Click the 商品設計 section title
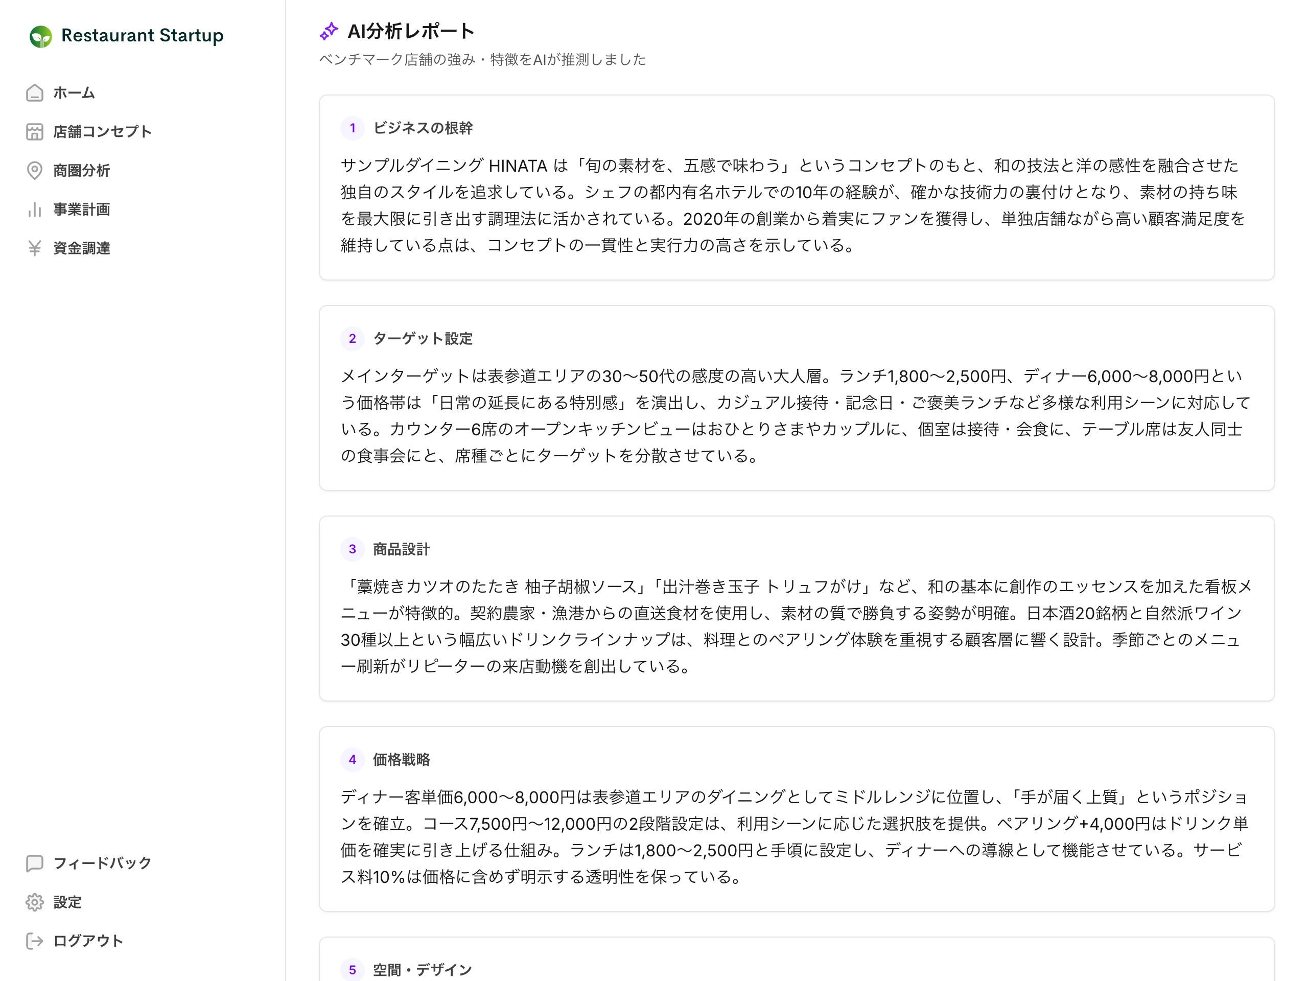 pos(401,549)
